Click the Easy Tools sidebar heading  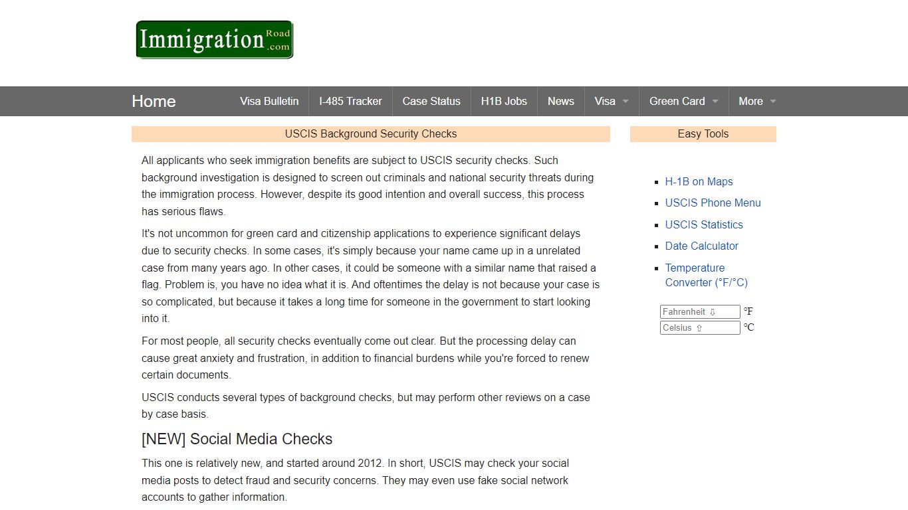[x=703, y=133]
